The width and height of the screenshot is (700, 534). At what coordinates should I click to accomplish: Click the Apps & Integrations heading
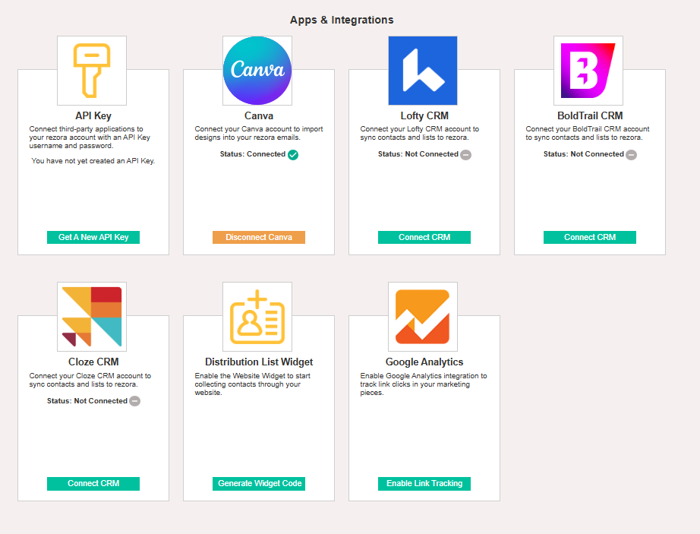pyautogui.click(x=342, y=20)
